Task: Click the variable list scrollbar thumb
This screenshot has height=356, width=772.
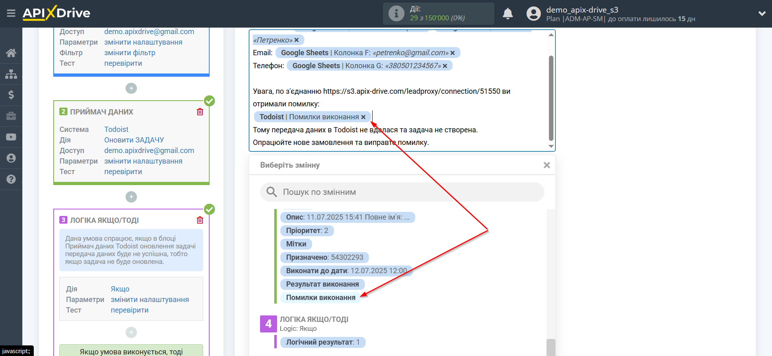Action: (x=551, y=347)
